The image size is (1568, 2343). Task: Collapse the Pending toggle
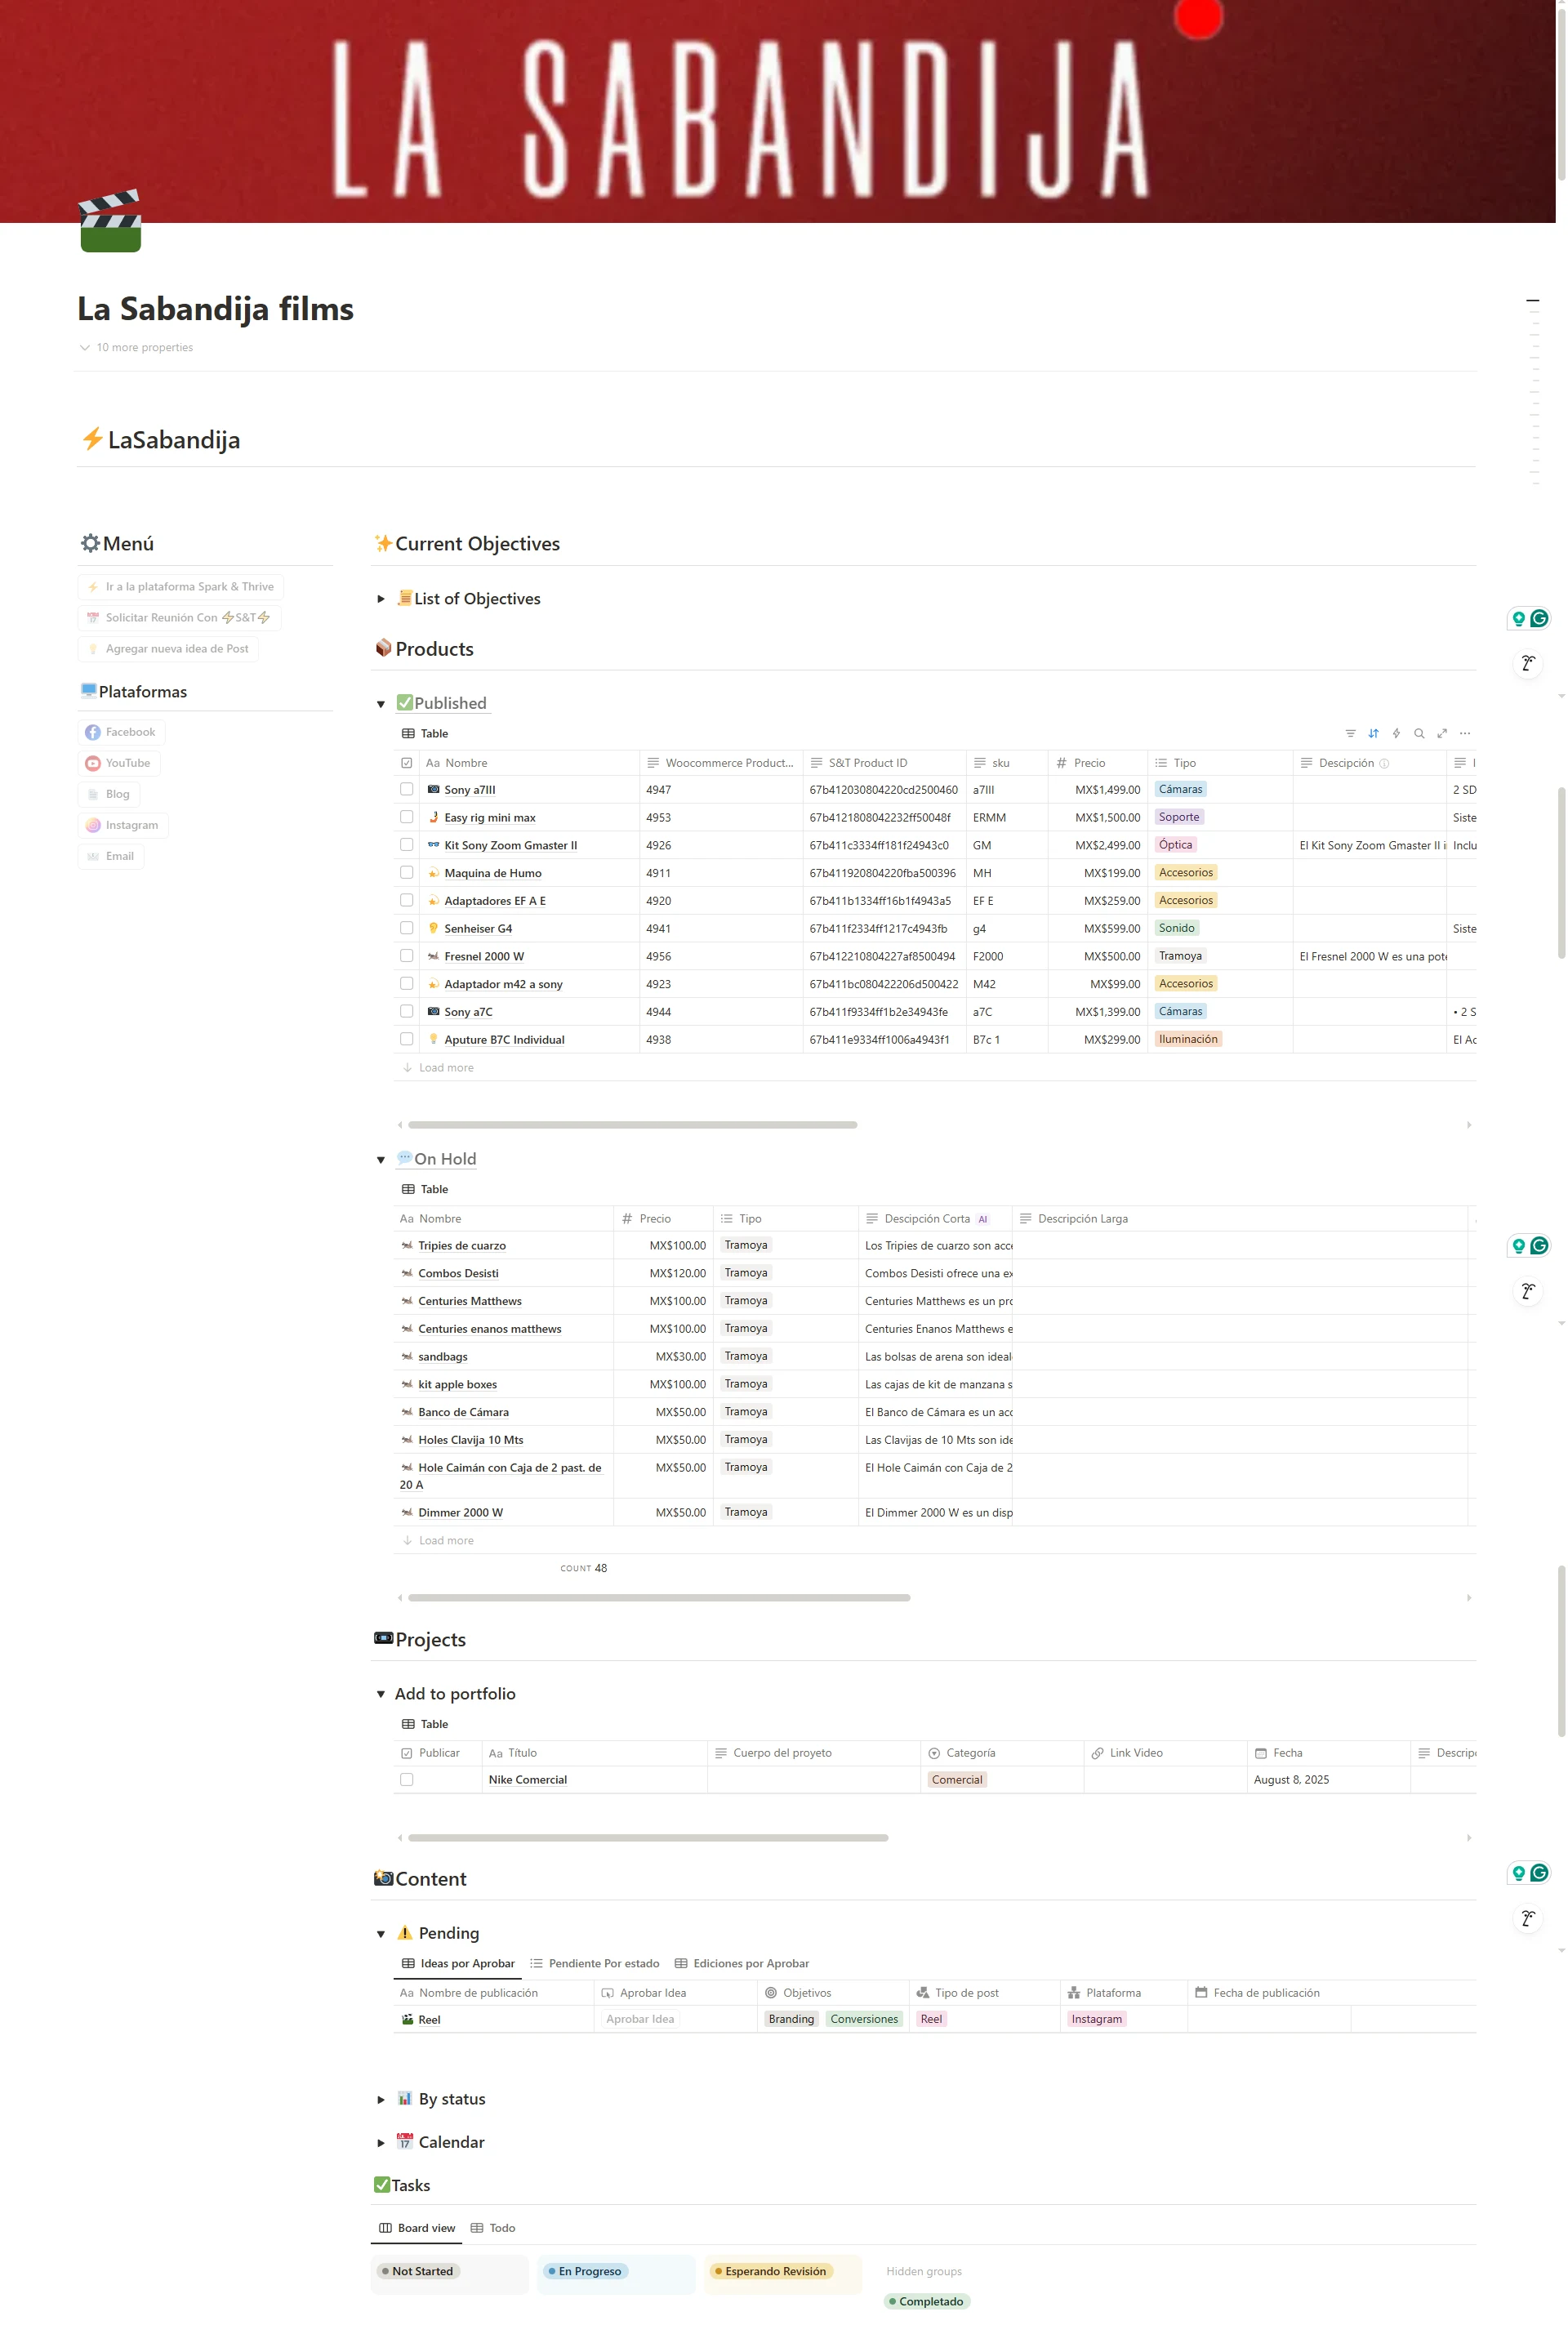tap(381, 1934)
